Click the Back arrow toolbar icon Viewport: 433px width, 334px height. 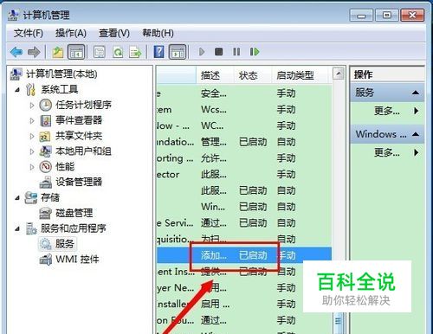click(x=16, y=52)
